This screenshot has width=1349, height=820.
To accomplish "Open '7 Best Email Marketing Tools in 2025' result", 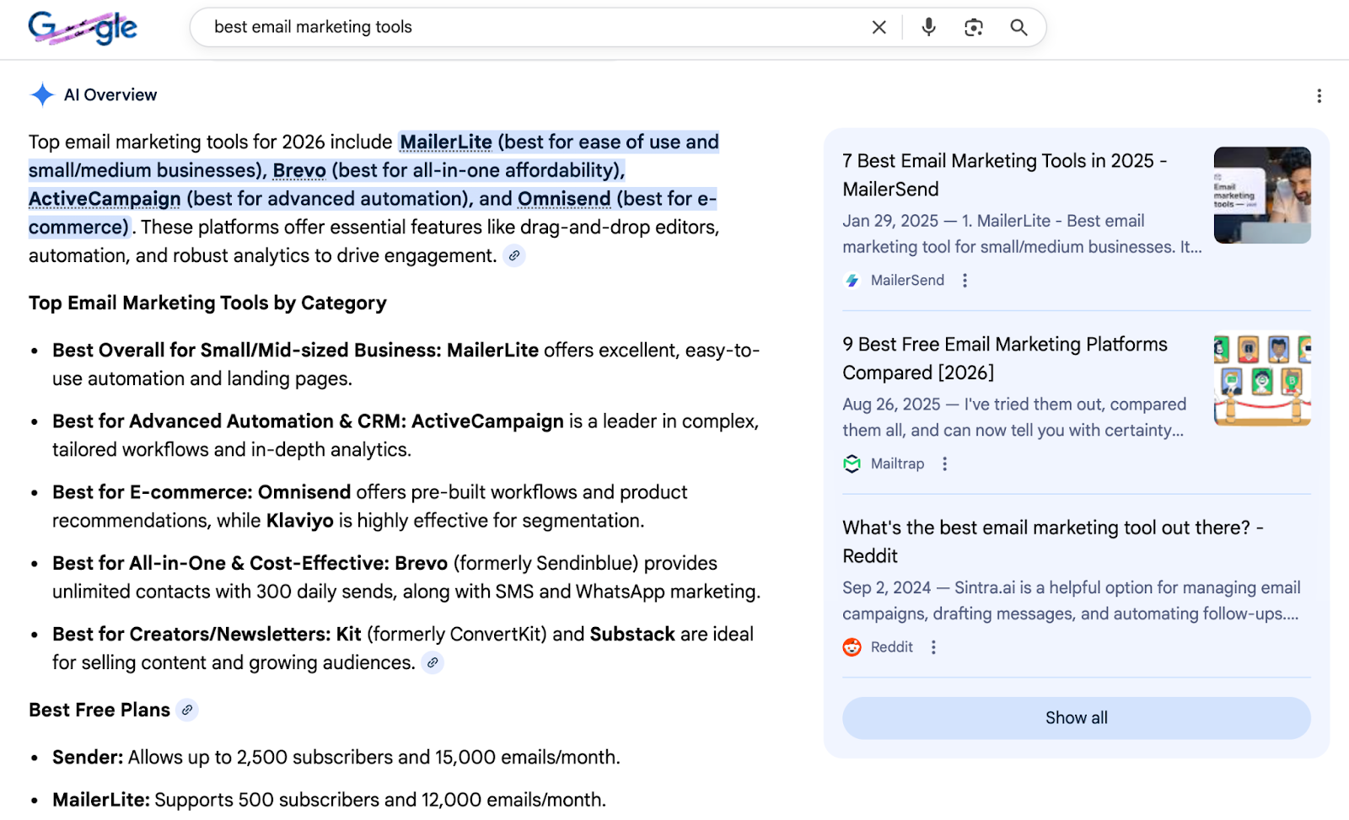I will pos(1004,174).
